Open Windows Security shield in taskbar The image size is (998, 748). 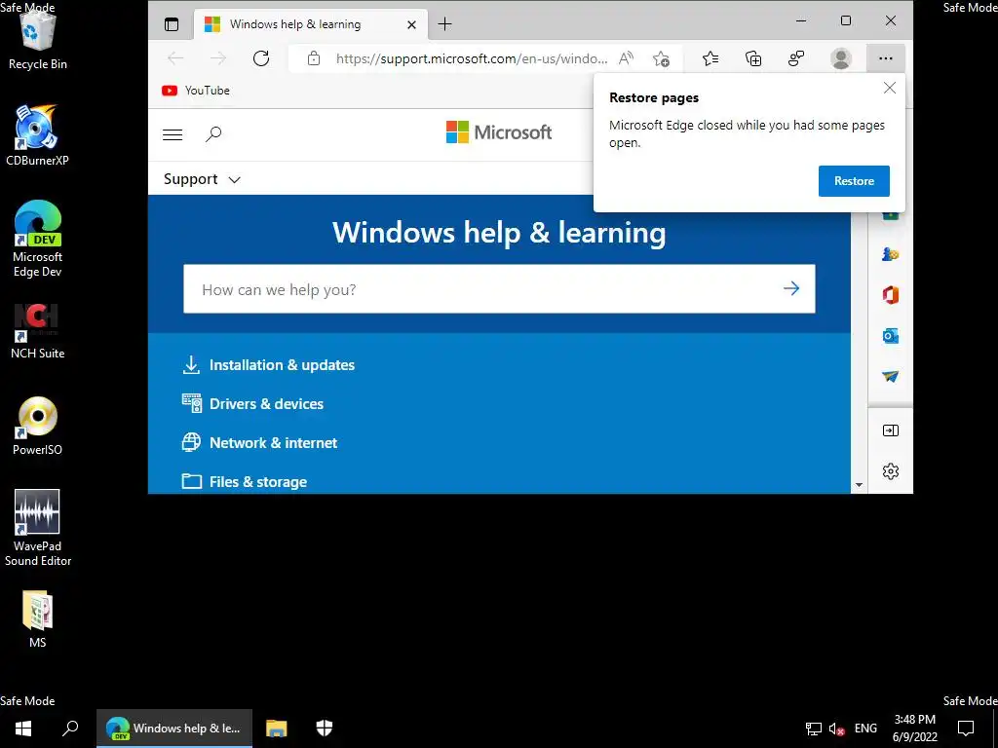[x=325, y=729]
